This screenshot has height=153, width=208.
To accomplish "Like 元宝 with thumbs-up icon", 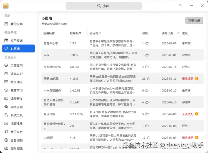I will pyautogui.click(x=147, y=55).
